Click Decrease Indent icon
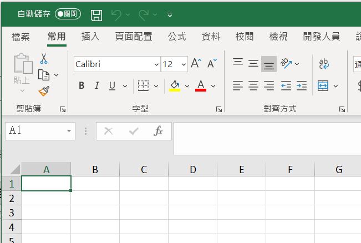 (x=286, y=85)
